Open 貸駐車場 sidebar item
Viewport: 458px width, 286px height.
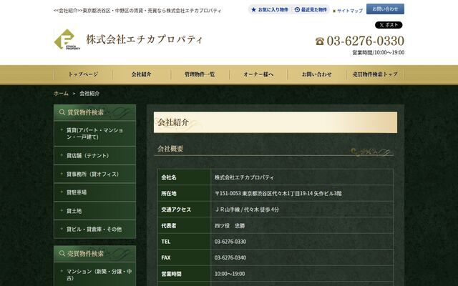[95, 192]
